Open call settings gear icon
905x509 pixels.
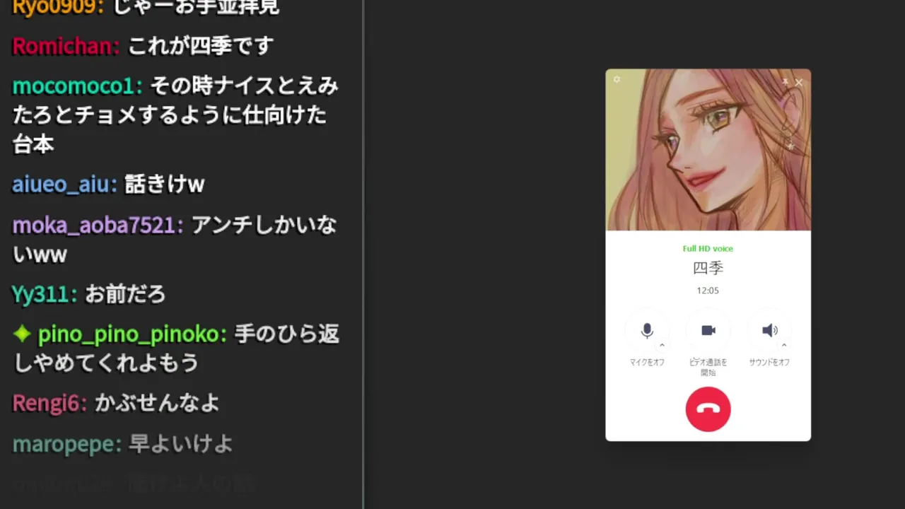point(617,80)
